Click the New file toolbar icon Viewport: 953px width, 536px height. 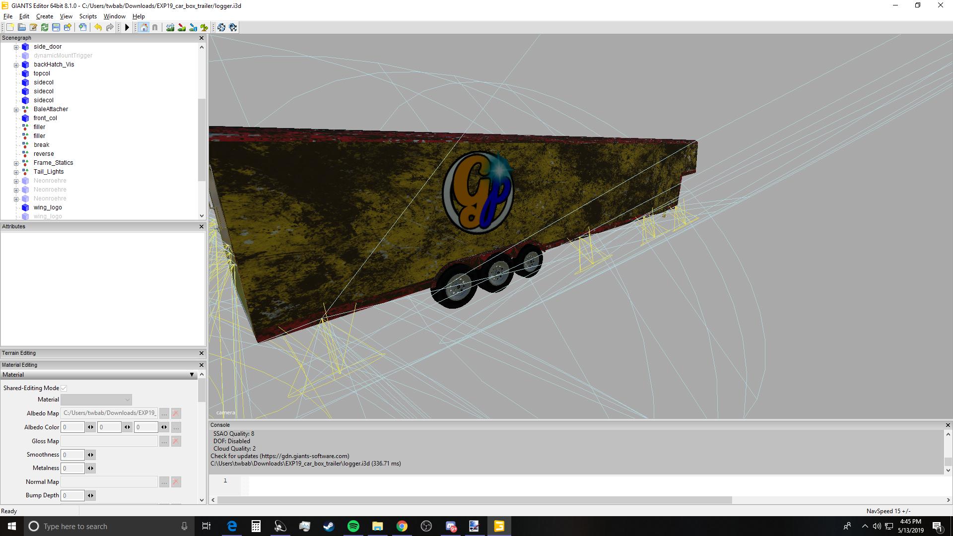(10, 27)
